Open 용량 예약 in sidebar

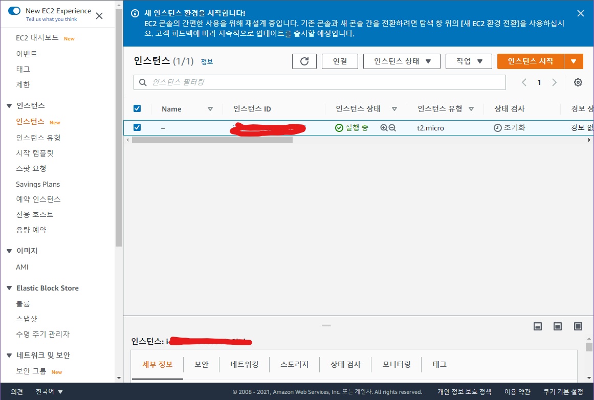point(31,230)
